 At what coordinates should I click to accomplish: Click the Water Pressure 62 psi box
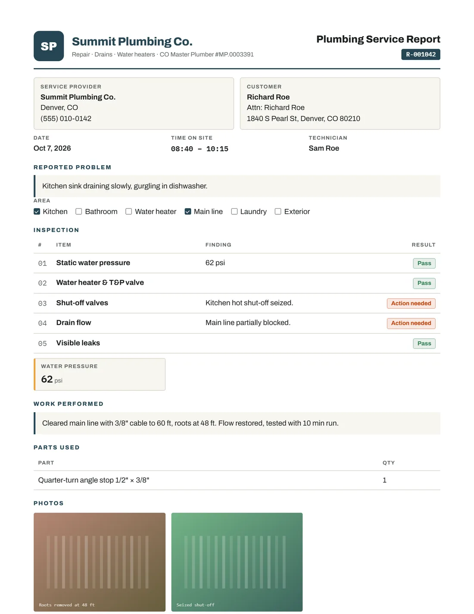pos(100,374)
